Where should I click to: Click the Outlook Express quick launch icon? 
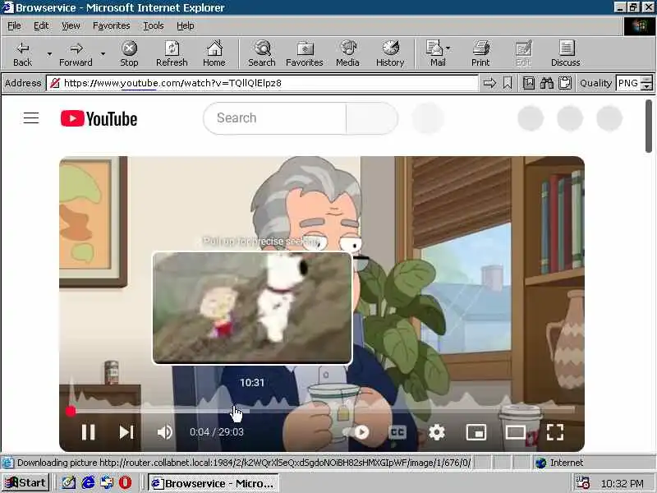coord(107,483)
